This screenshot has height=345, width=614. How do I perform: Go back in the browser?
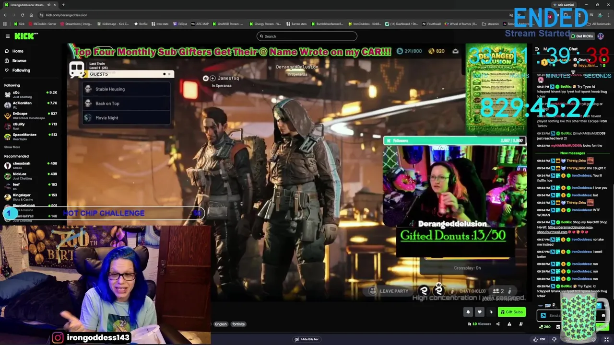pyautogui.click(x=5, y=15)
